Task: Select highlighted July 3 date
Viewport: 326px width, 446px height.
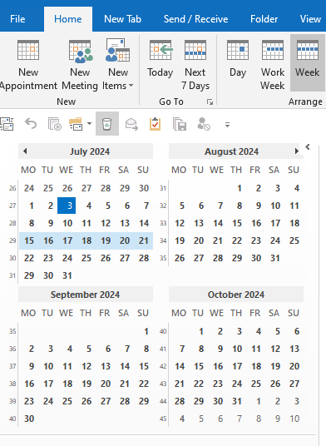Action: 67,206
